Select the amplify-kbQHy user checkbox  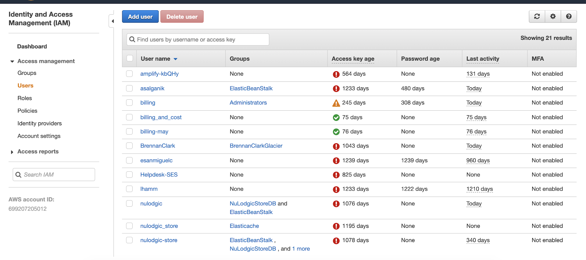pos(129,74)
